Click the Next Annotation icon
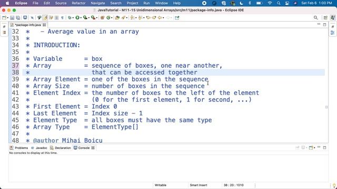 click(132, 18)
